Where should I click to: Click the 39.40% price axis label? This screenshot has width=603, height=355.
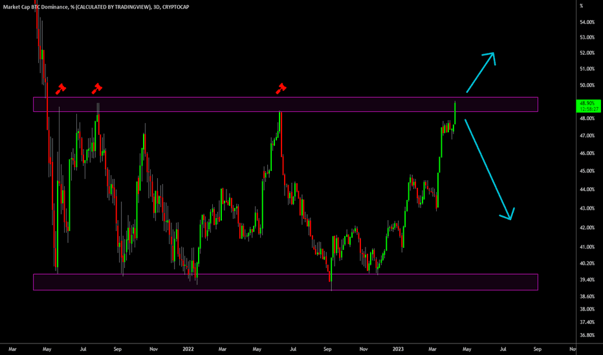point(587,279)
